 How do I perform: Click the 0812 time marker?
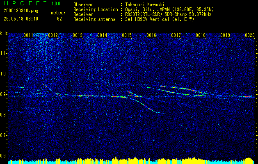[53, 35]
